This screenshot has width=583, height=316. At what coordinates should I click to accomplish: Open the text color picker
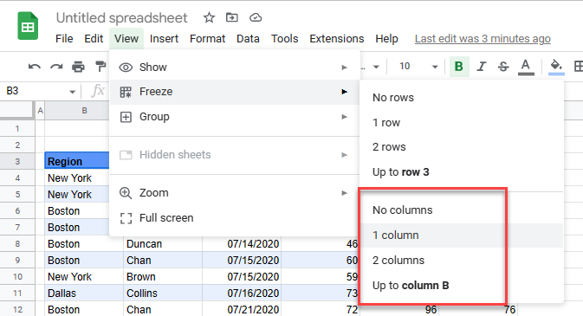[526, 67]
